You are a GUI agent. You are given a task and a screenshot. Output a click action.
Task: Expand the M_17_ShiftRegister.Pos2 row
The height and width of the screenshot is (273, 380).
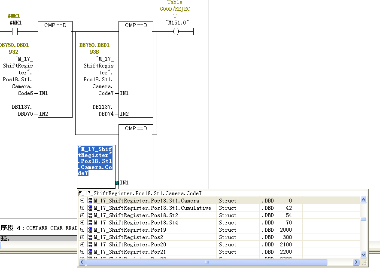[82, 237]
